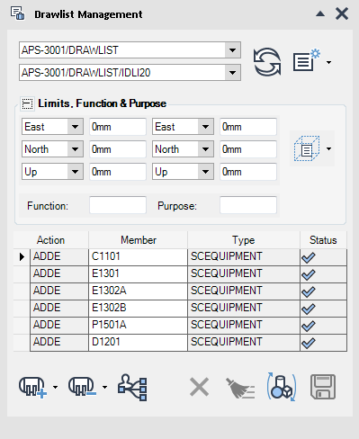Click the ADDE action cell for E1301
359x439 pixels.
click(x=59, y=273)
